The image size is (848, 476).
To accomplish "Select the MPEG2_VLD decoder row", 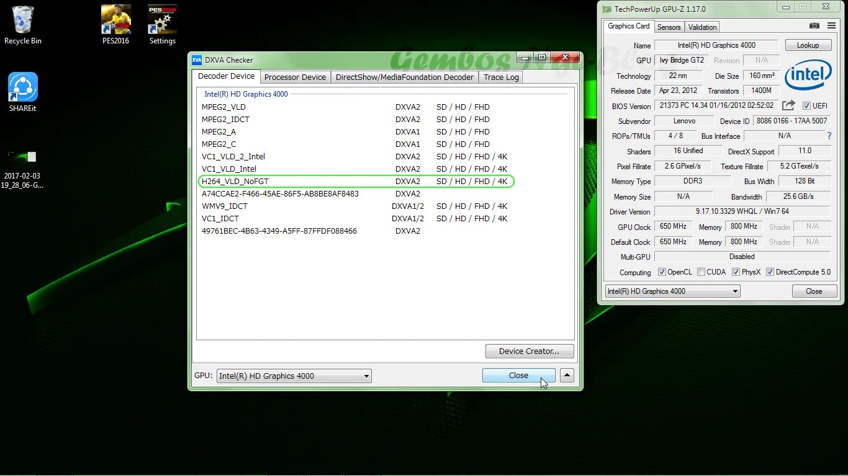I will (x=356, y=107).
